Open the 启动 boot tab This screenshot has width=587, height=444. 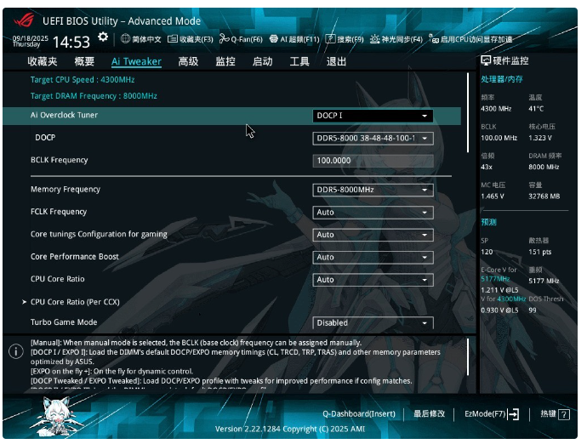click(x=262, y=61)
